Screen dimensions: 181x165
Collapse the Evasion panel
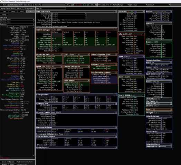pos(171,42)
